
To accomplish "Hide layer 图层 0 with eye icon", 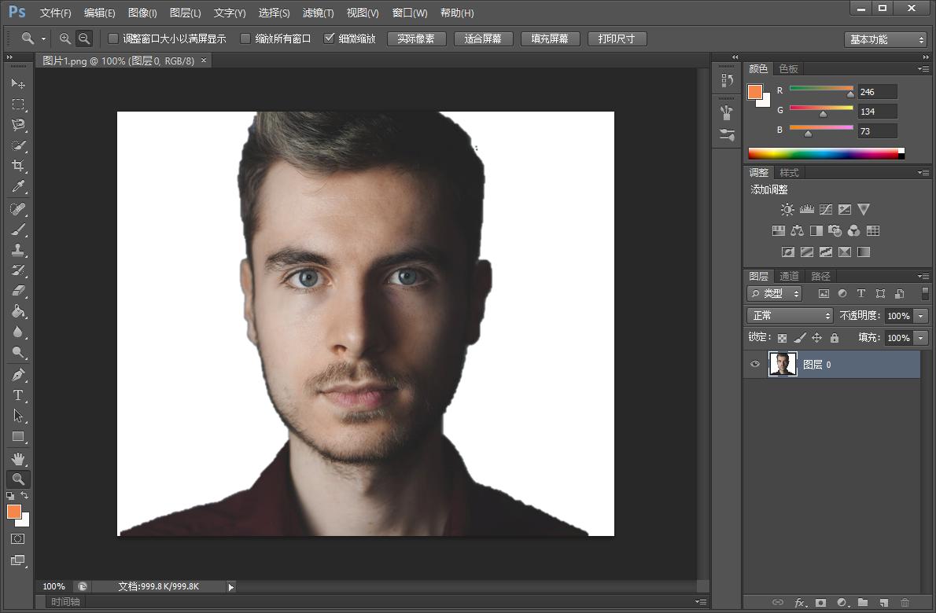I will (x=756, y=365).
